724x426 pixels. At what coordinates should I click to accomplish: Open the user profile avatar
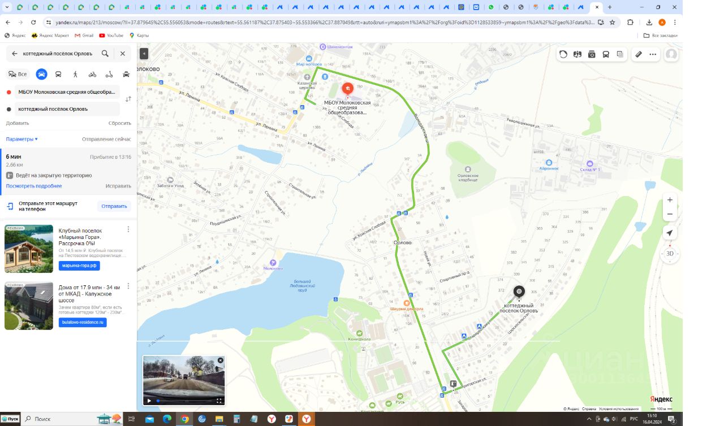tap(671, 54)
